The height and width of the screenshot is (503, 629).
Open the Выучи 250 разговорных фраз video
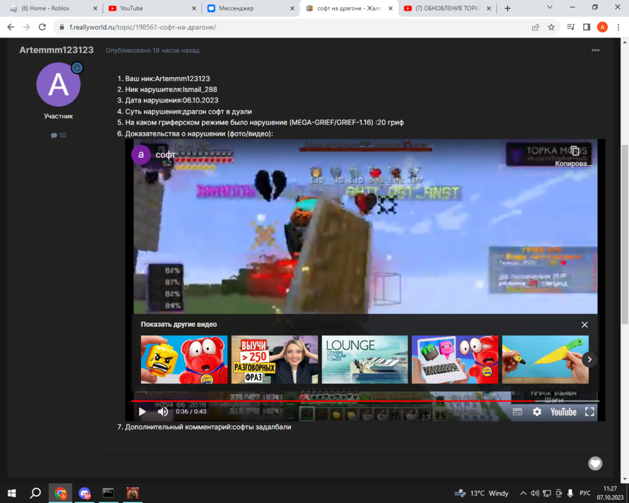pos(274,360)
